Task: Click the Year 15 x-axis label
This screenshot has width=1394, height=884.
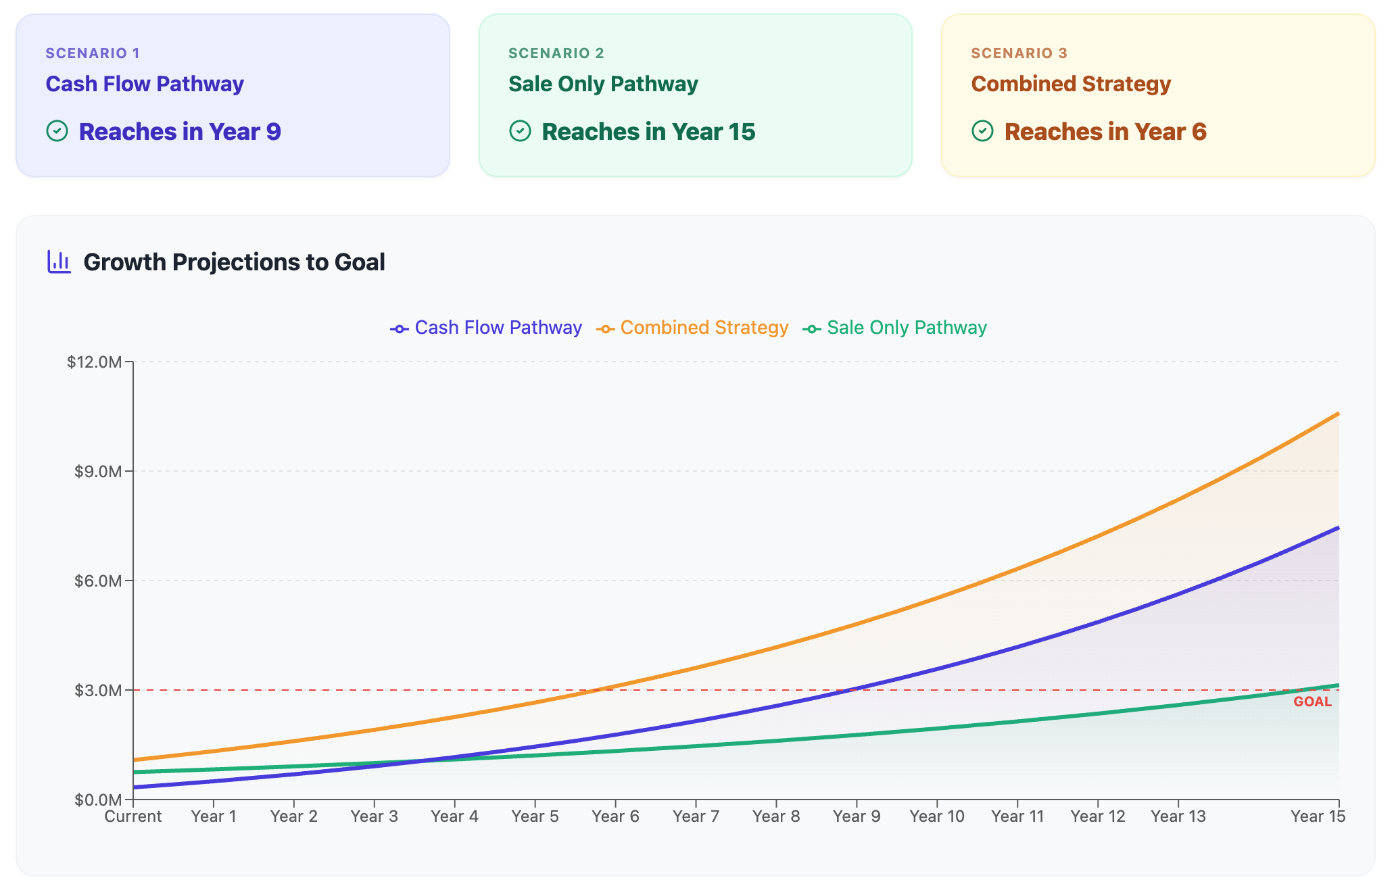Action: (x=1318, y=816)
